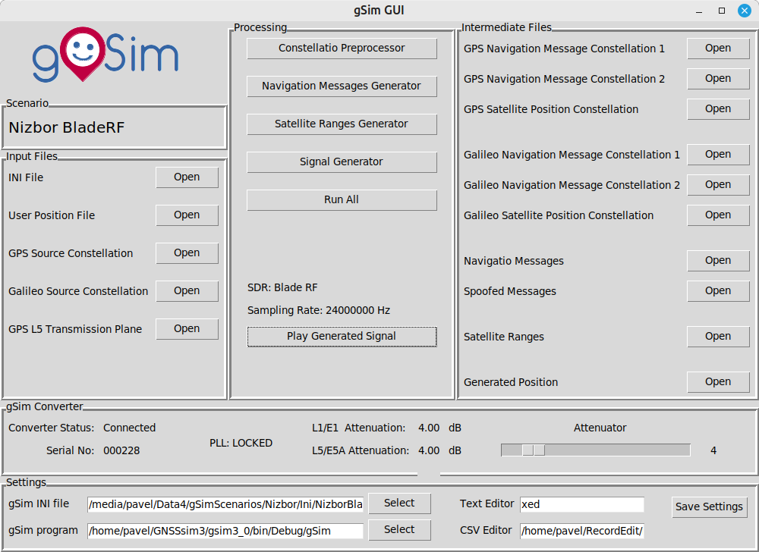
Task: Open GPS Satellite Position Constellation
Action: [718, 109]
